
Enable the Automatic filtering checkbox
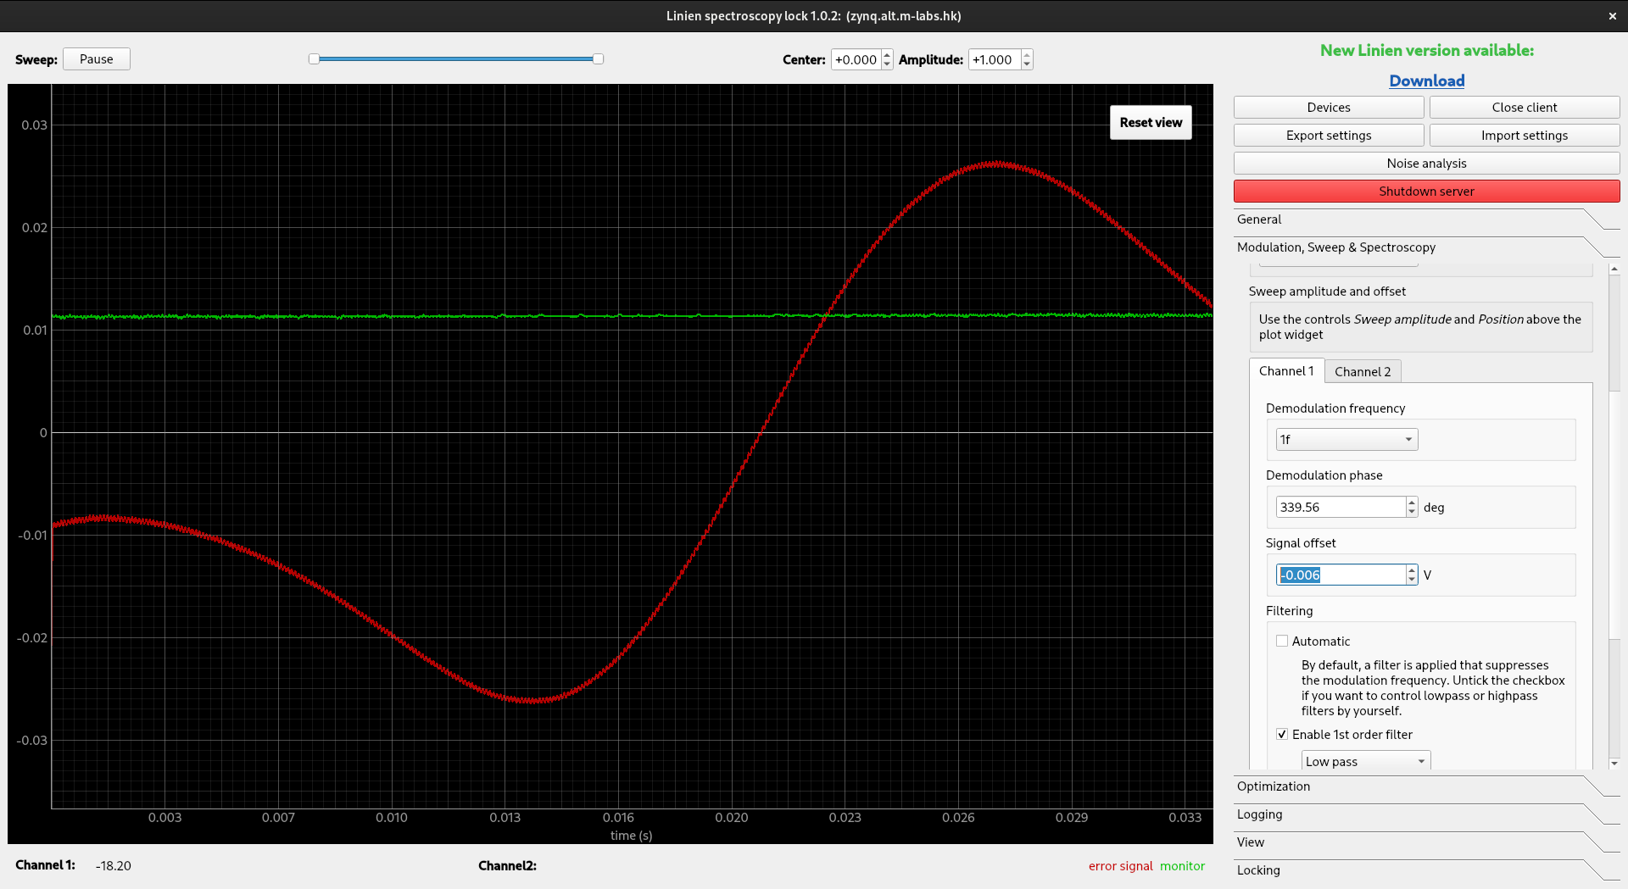pyautogui.click(x=1282, y=641)
